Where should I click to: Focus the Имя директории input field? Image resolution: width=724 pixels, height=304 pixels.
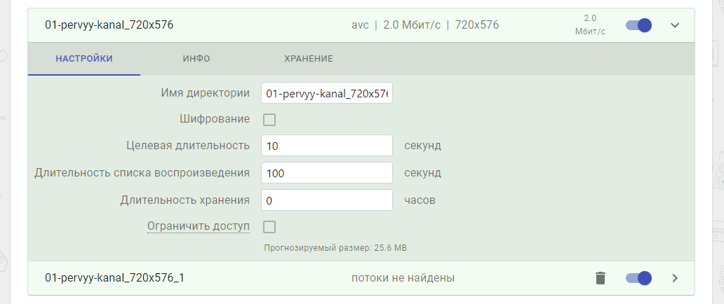(327, 93)
